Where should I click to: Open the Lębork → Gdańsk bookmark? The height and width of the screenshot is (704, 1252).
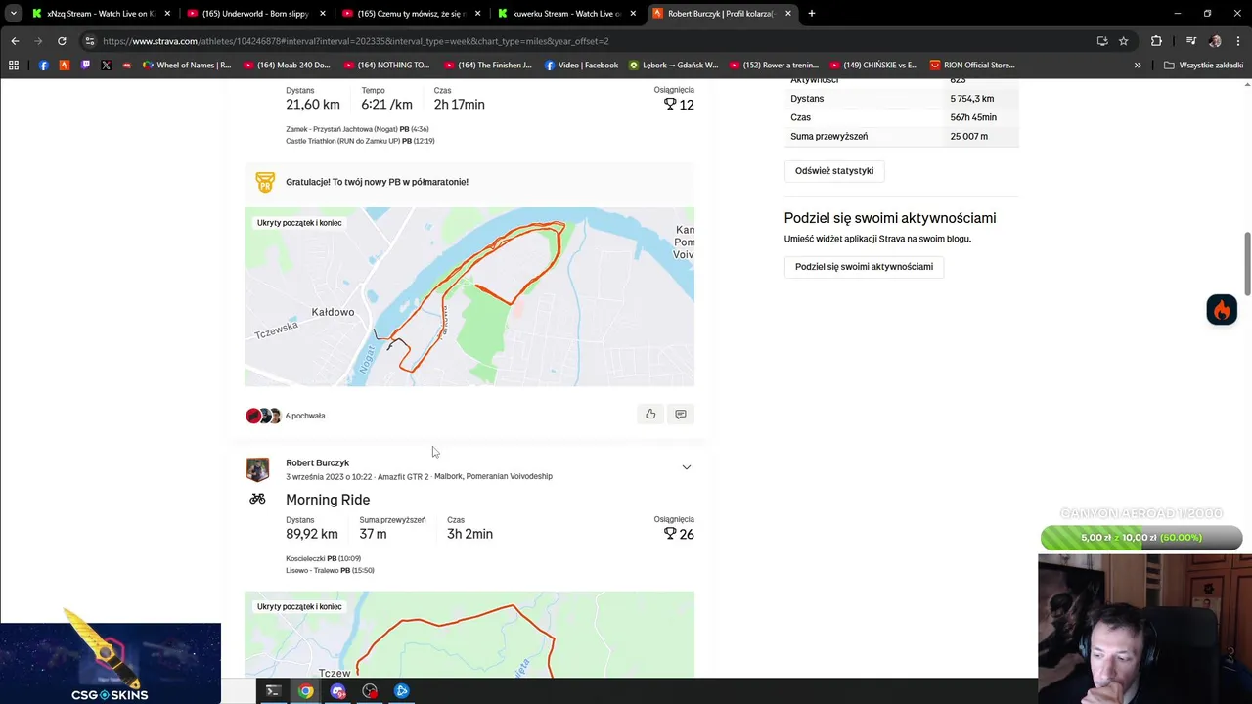point(673,65)
